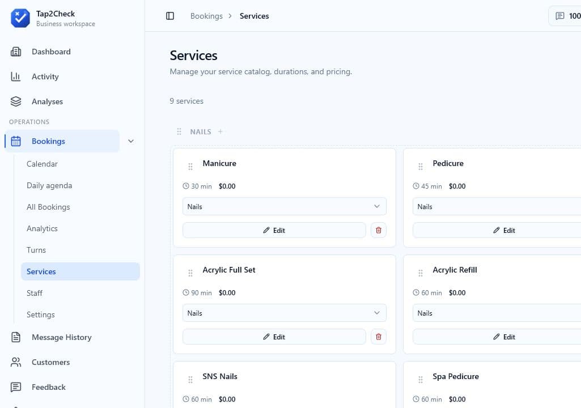Click the Pedicure card drag handle
The image size is (581, 408).
coord(420,167)
